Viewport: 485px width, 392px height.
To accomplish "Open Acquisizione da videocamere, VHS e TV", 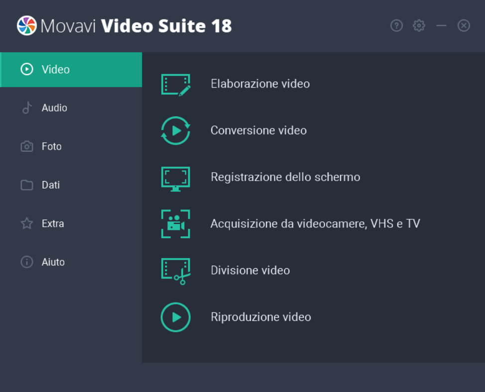I will click(315, 224).
